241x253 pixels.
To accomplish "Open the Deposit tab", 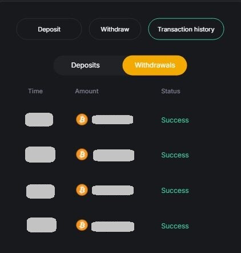I will click(49, 29).
